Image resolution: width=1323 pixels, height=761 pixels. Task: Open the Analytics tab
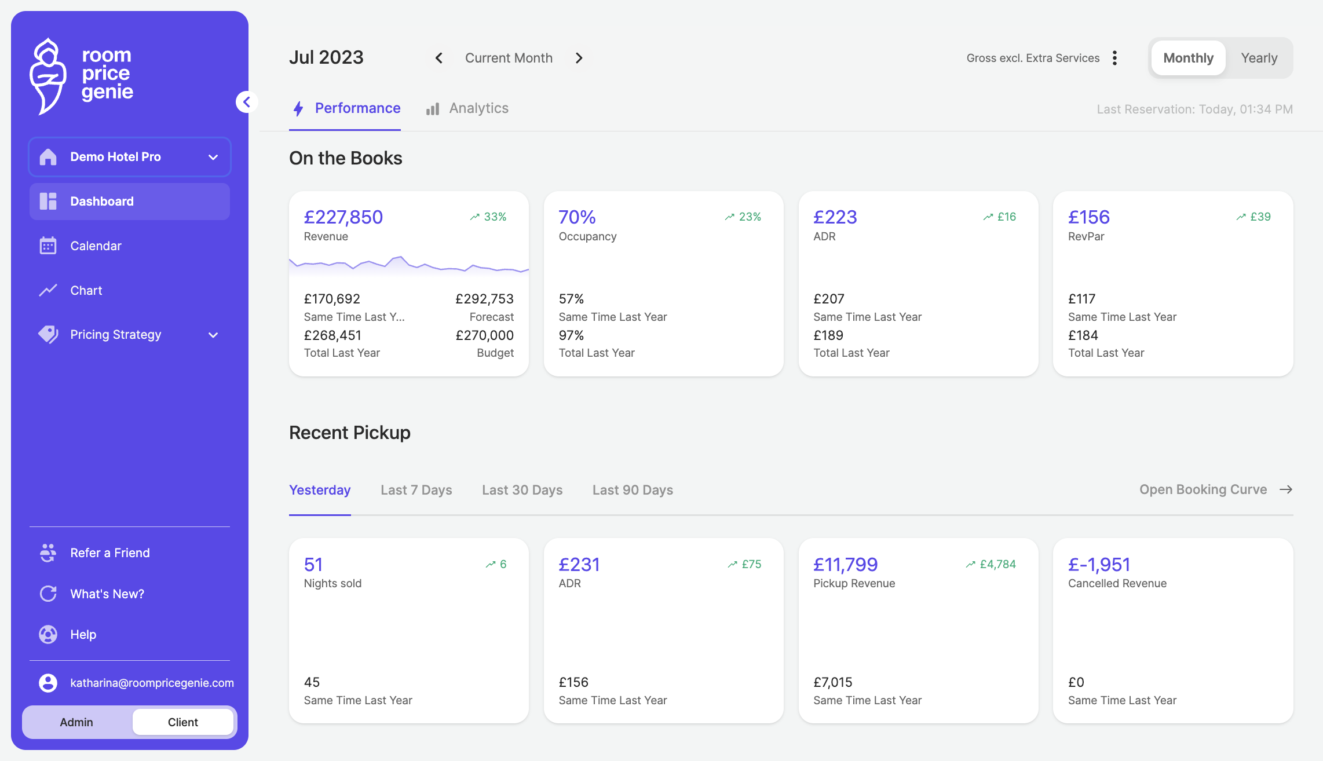tap(467, 108)
